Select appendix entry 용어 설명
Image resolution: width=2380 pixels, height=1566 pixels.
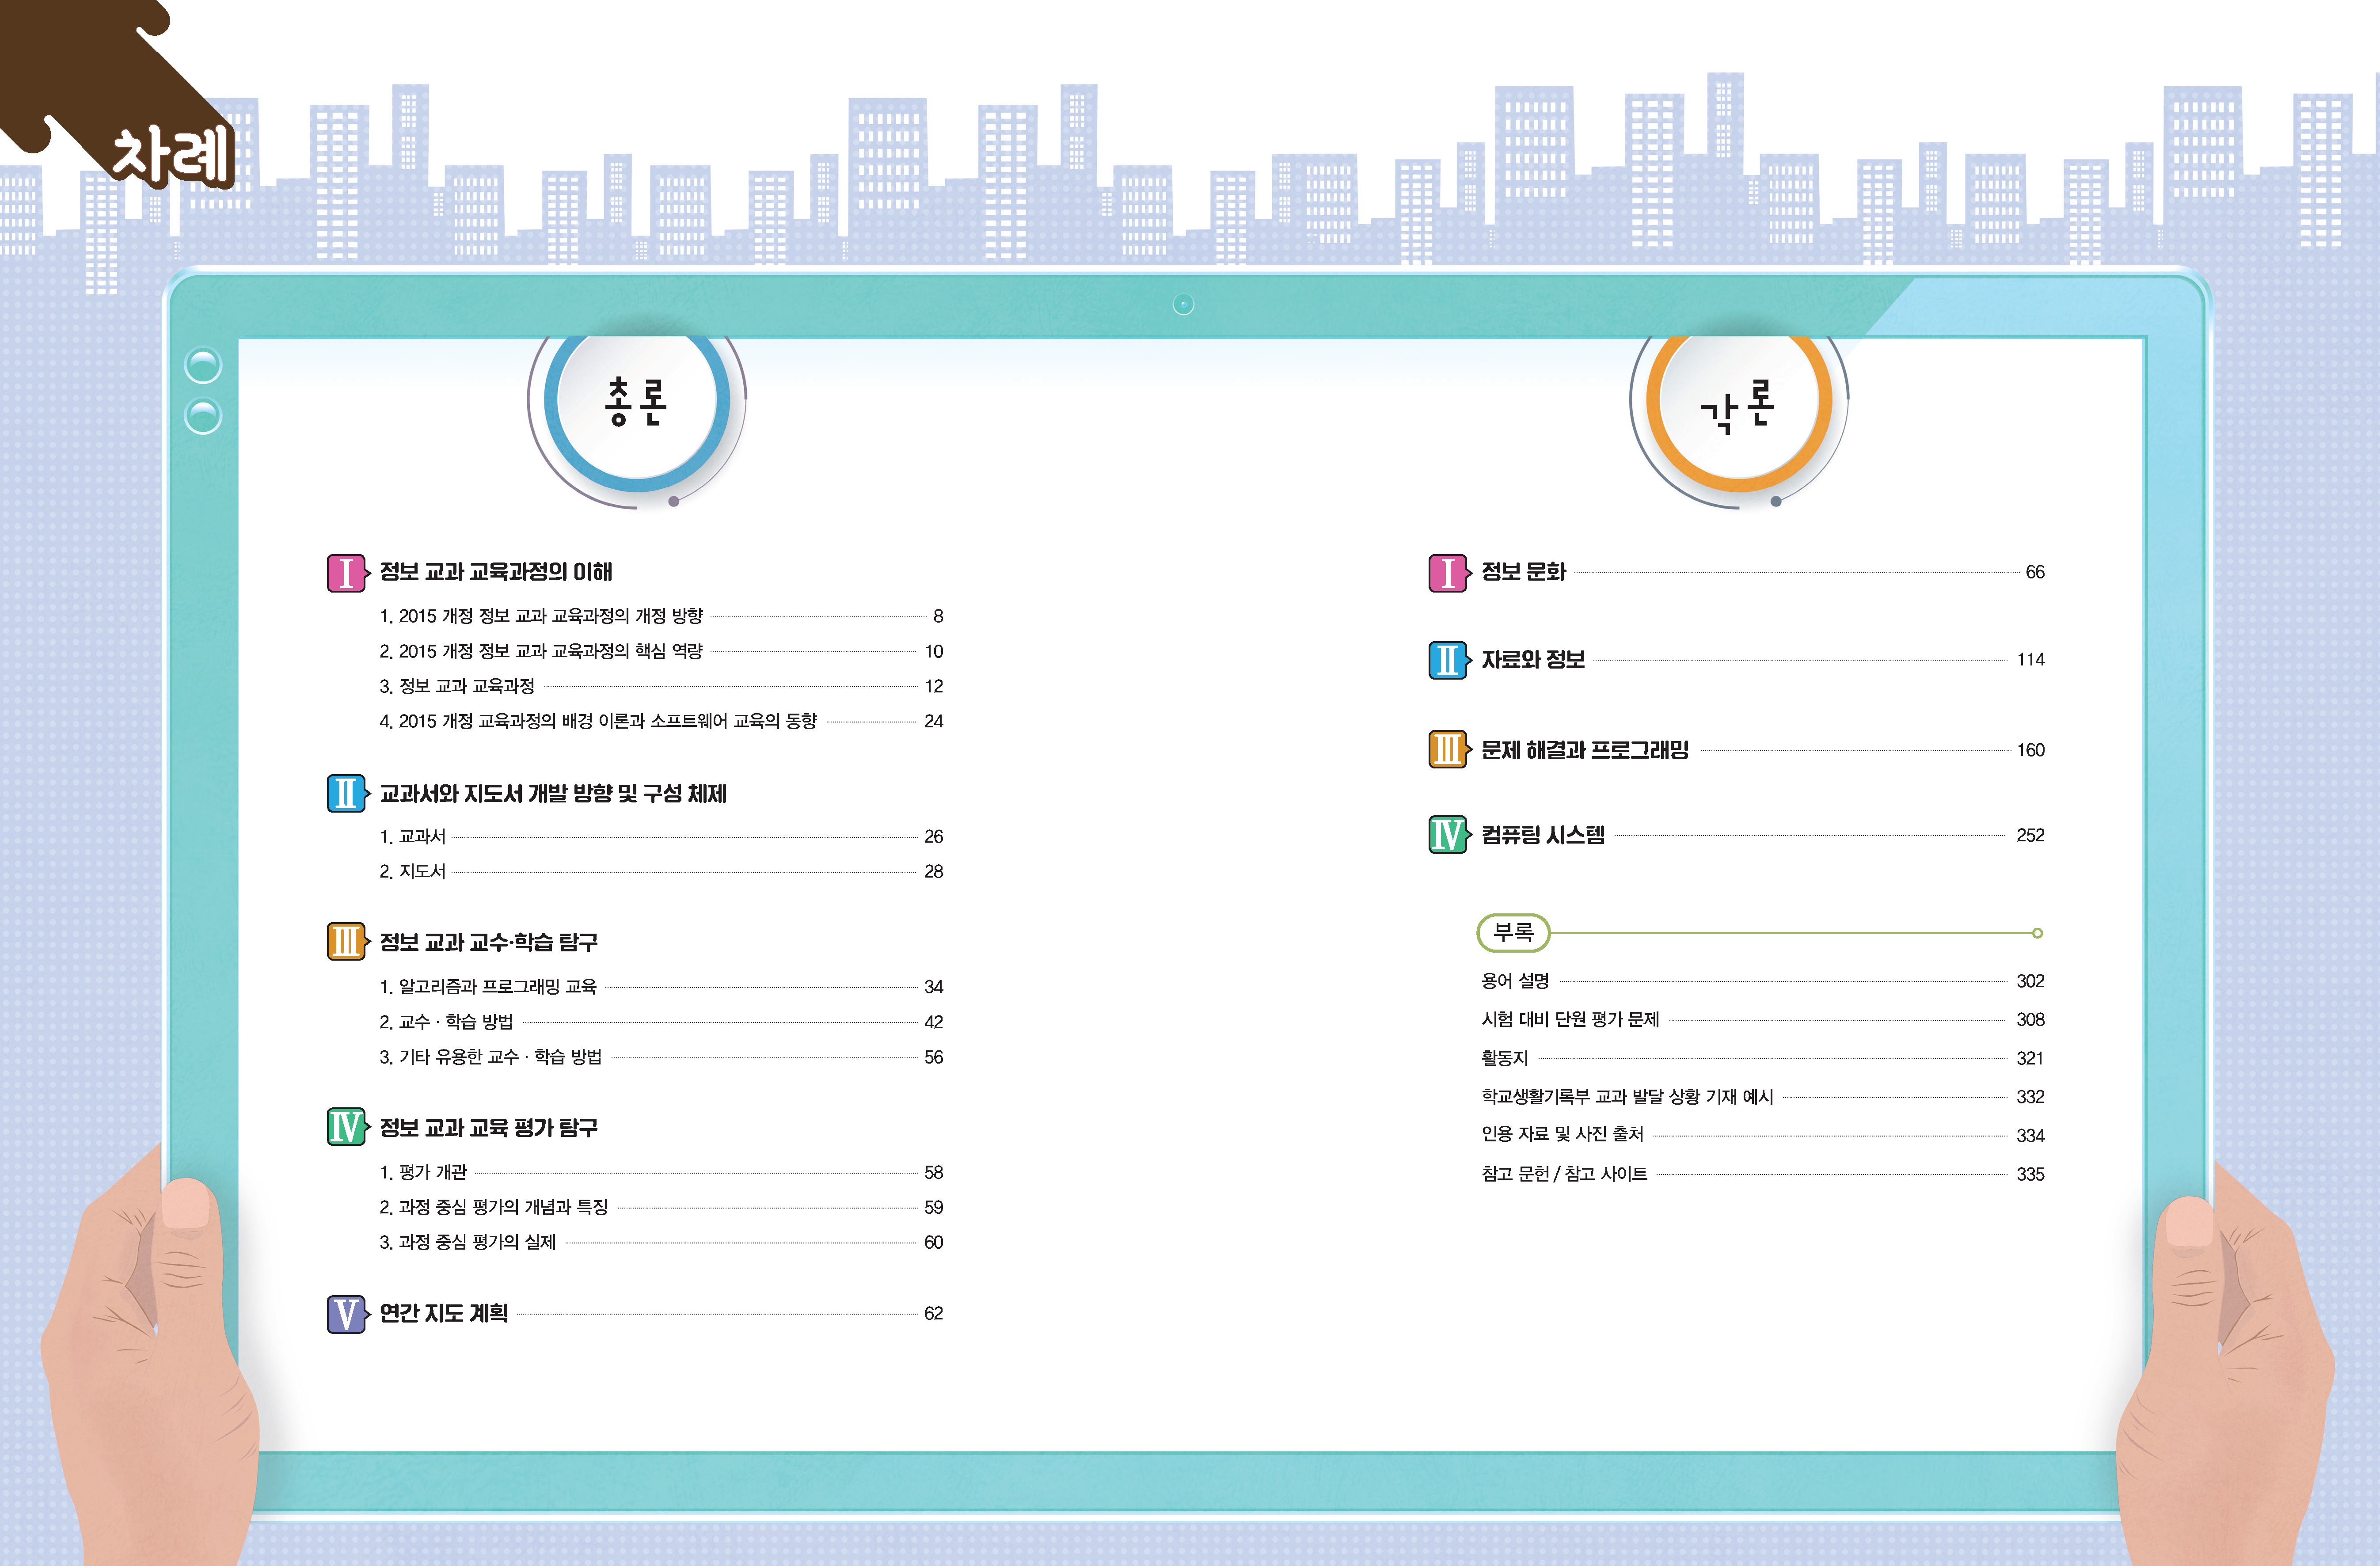1515,981
